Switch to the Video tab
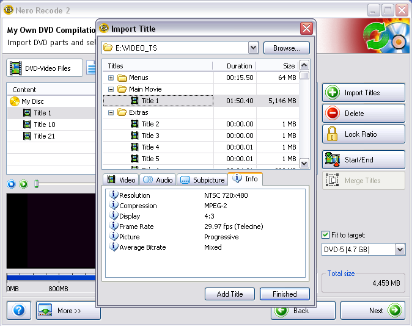This screenshot has height=326, width=412. click(x=121, y=180)
